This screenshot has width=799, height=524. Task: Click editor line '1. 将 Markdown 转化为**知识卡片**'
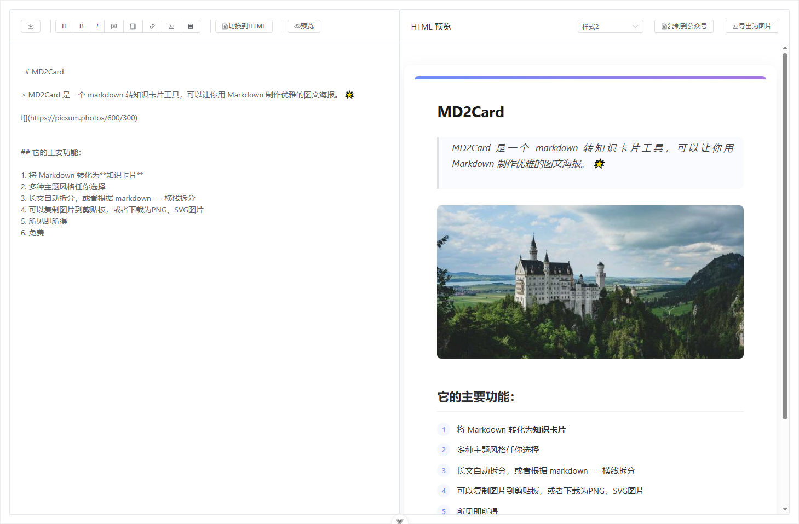coord(82,175)
